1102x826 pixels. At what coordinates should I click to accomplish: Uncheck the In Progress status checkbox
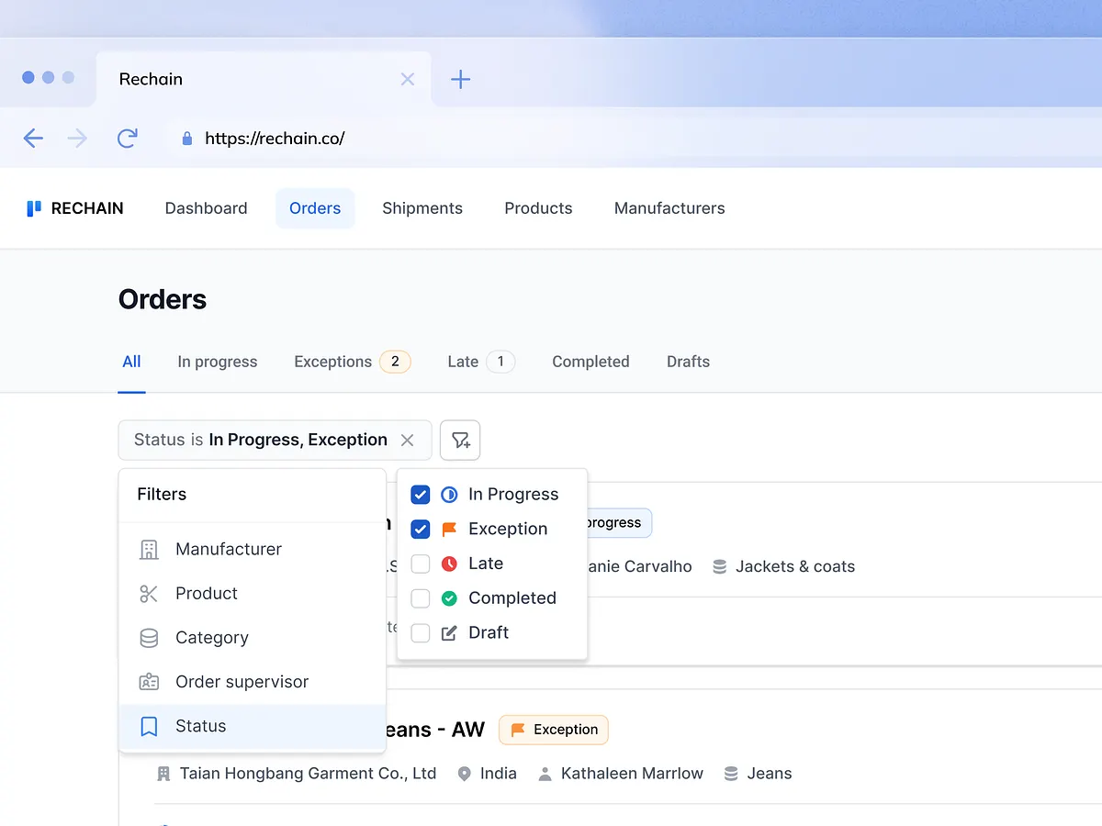pos(421,495)
